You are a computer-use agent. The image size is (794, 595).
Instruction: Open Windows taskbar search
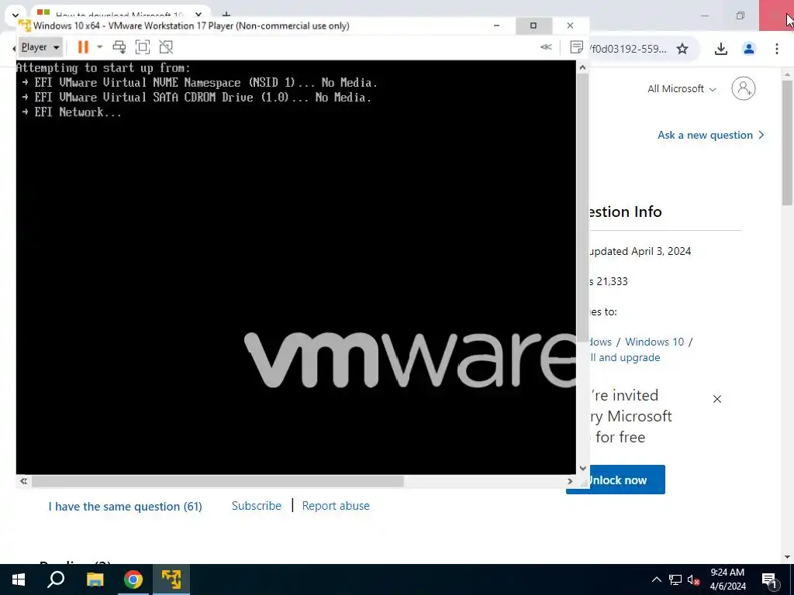[56, 580]
